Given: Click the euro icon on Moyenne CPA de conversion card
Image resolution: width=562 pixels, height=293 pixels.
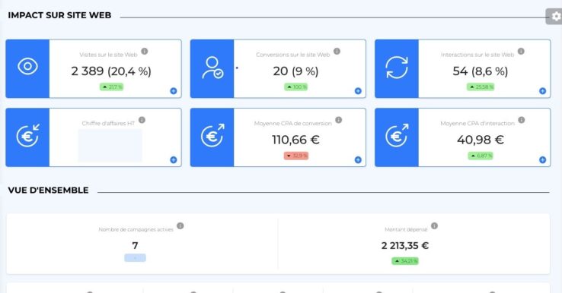Looking at the screenshot, I should tap(212, 135).
